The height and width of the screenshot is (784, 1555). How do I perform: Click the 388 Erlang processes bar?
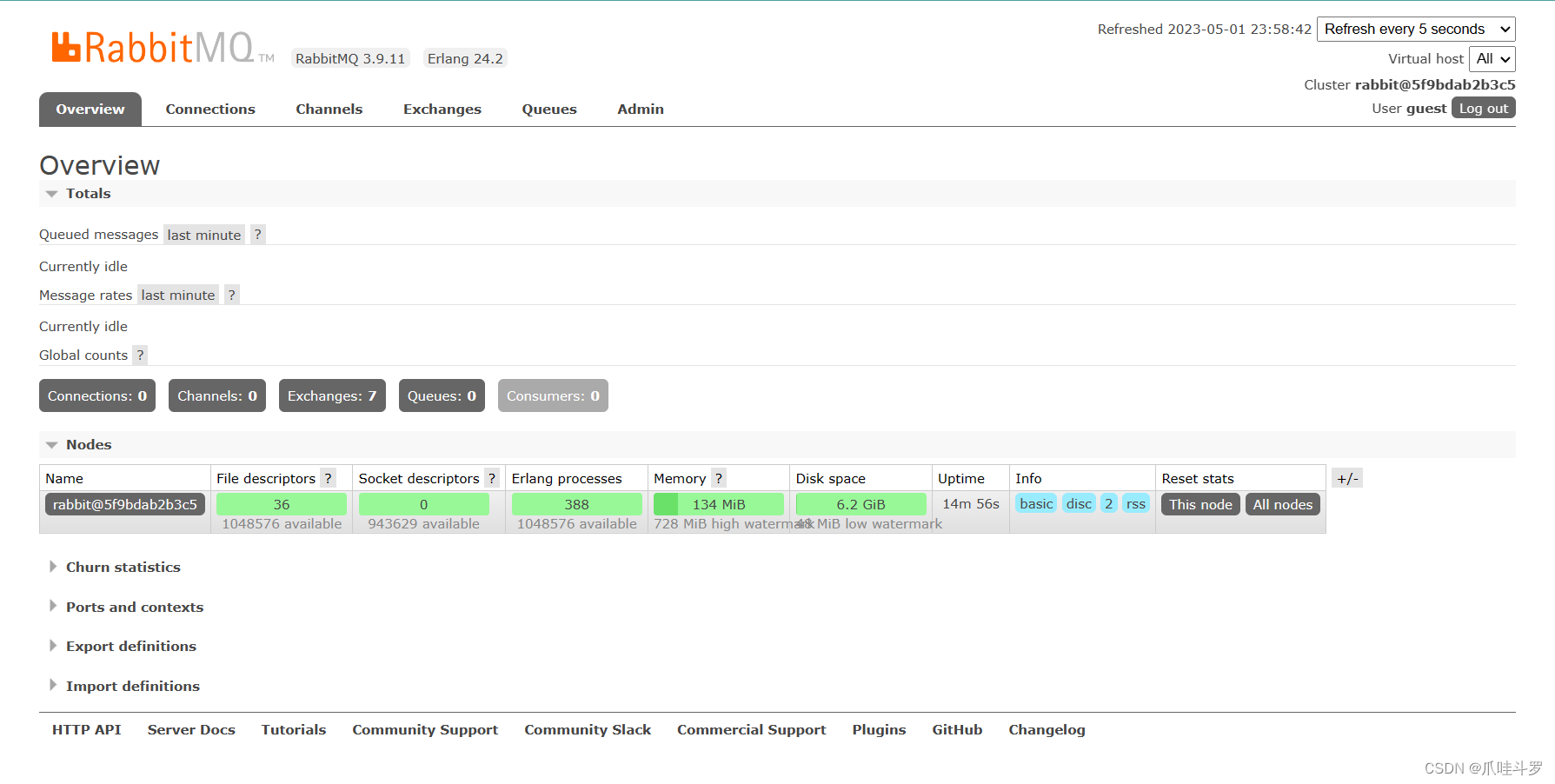tap(577, 504)
